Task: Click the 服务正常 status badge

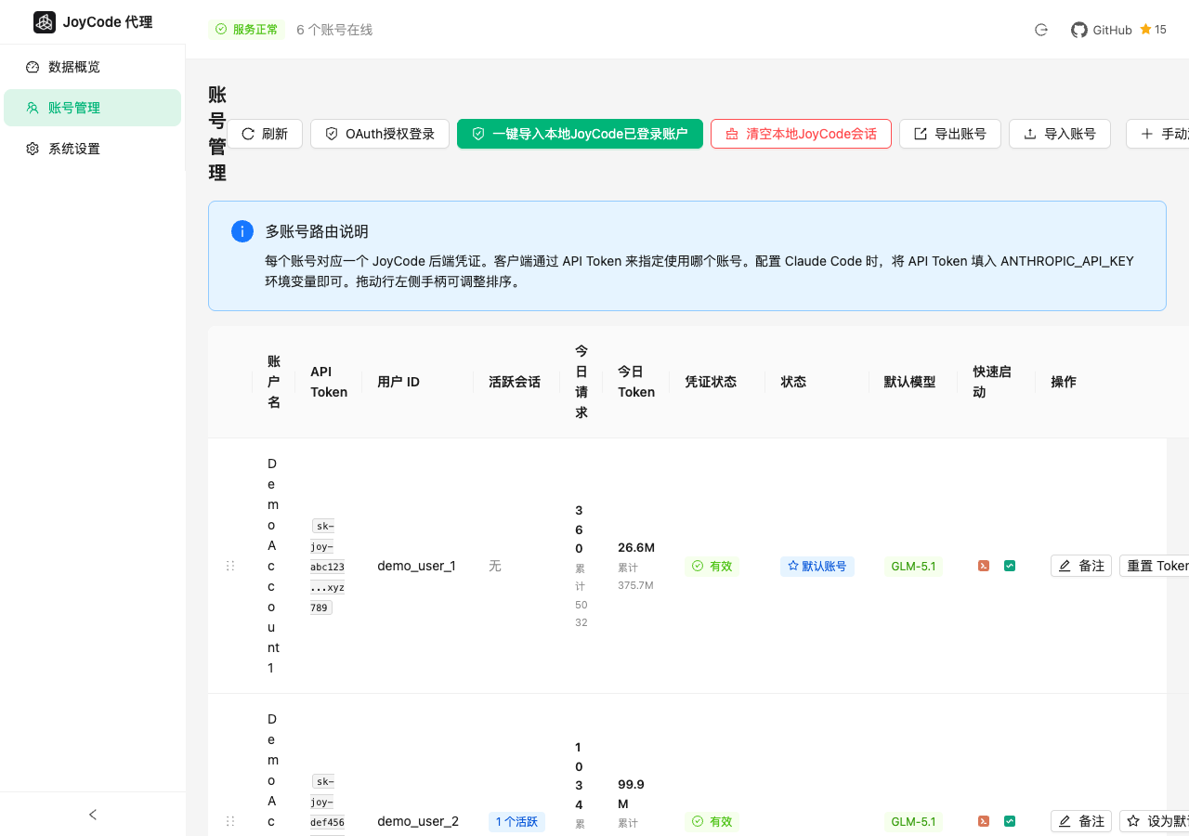Action: 246,30
